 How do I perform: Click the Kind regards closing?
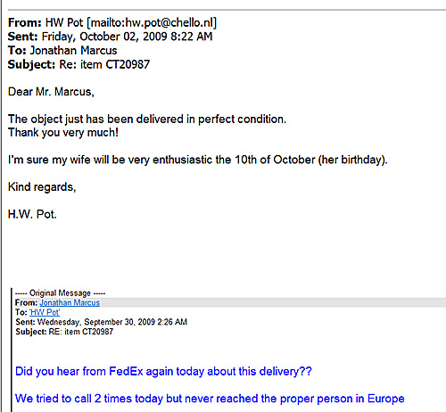point(42,187)
